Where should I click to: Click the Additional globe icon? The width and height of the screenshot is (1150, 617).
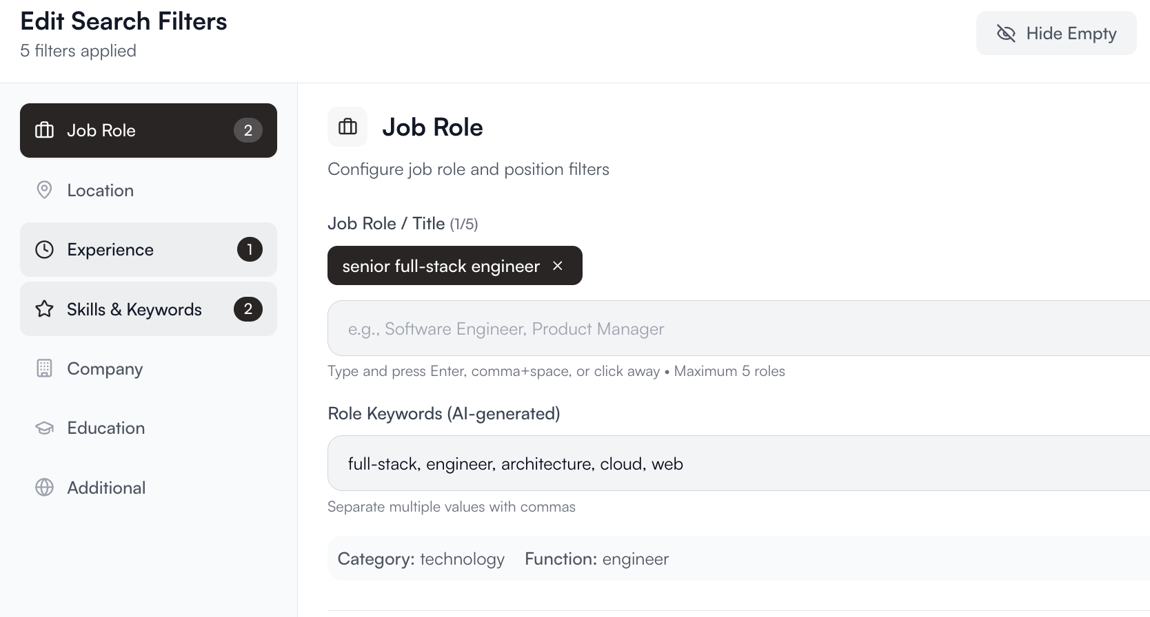(44, 488)
